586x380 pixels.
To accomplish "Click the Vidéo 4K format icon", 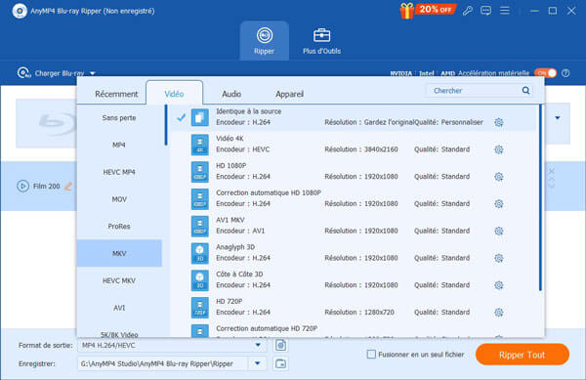I will (200, 145).
